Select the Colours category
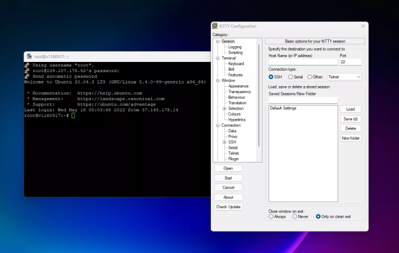 234,114
